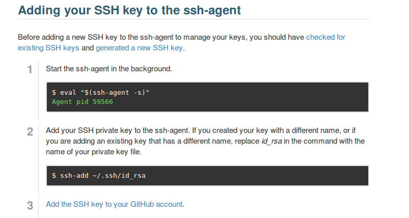Image resolution: width=409 pixels, height=218 pixels.
Task: Click the '~/.ssh/id_rsa' path in the command
Action: tap(119, 176)
